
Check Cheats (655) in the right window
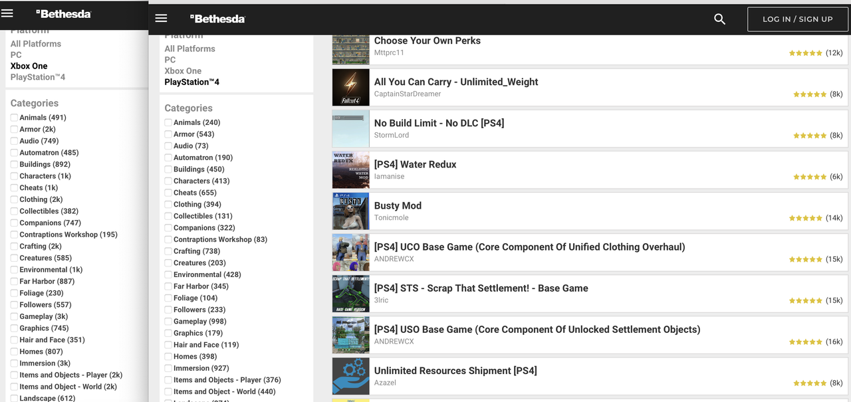point(168,193)
